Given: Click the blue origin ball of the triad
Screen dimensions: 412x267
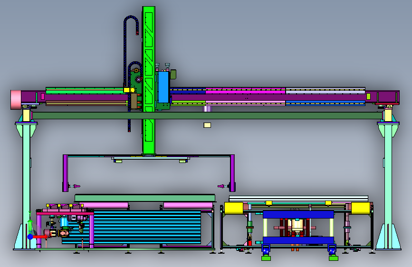Looking at the screenshot, I should (30, 237).
